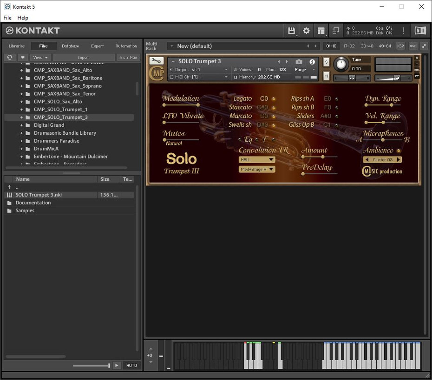Expand the CMP_SOLO_Trumpet_3 folder
The width and height of the screenshot is (432, 380).
pos(21,118)
